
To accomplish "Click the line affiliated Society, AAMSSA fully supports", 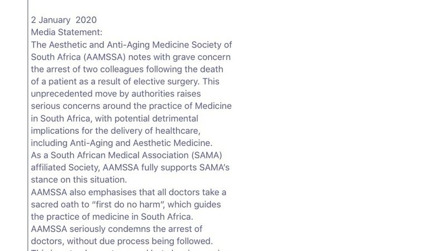I will (x=130, y=167).
